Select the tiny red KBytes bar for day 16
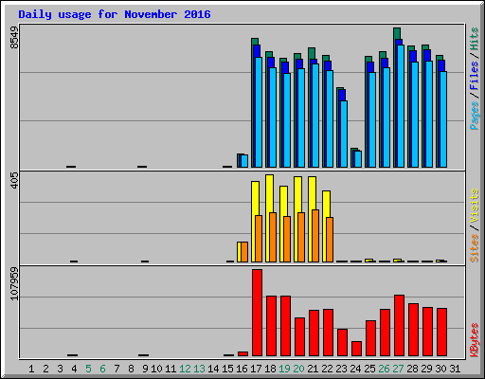 [242, 353]
